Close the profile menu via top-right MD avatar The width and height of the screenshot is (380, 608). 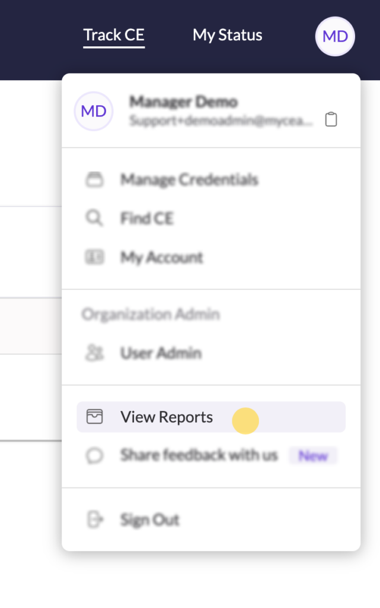(x=335, y=36)
